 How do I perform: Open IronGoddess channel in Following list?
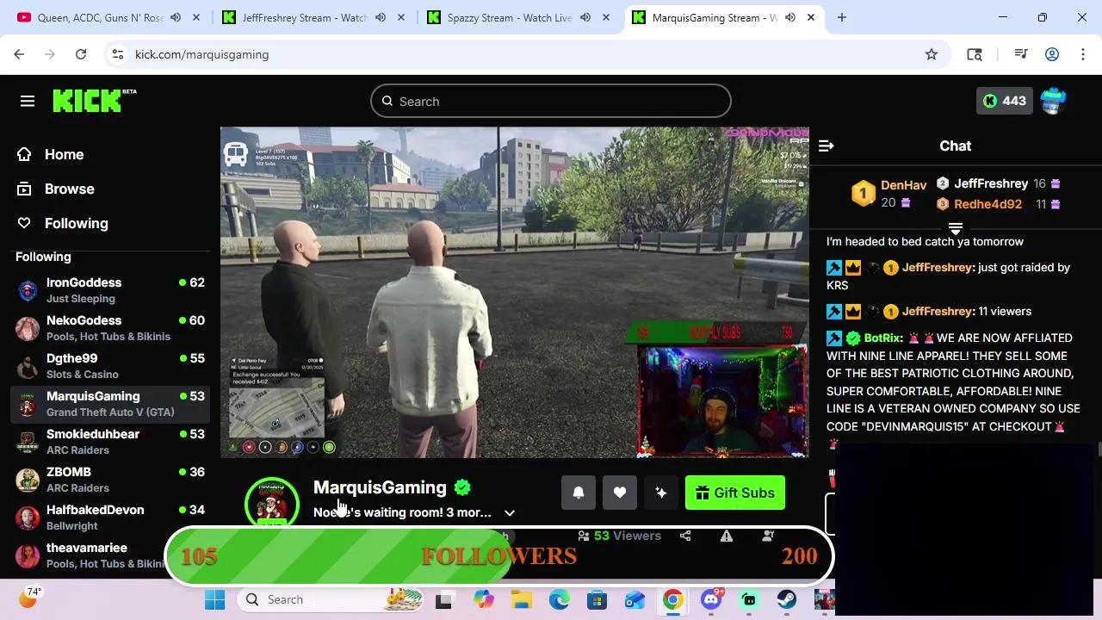(110, 290)
